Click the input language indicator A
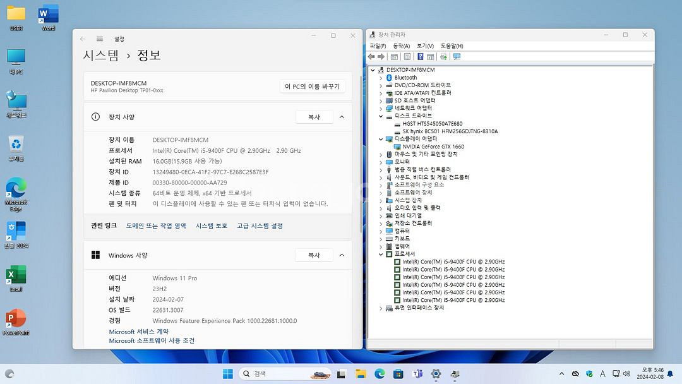 tap(602, 373)
